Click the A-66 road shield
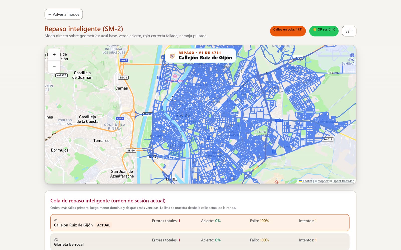 (124, 60)
